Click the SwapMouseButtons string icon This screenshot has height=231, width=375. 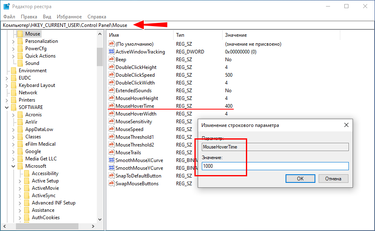click(x=111, y=183)
